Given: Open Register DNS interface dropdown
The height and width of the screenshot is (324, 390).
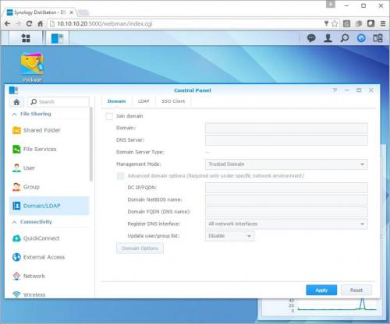Looking at the screenshot, I should click(x=286, y=224).
